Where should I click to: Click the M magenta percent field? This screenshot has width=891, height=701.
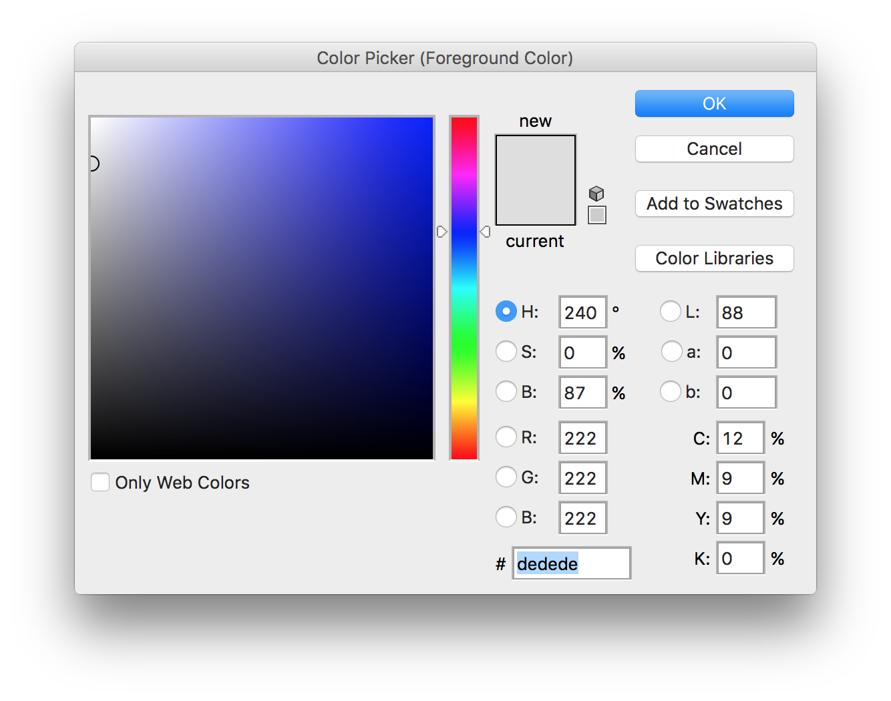point(740,477)
